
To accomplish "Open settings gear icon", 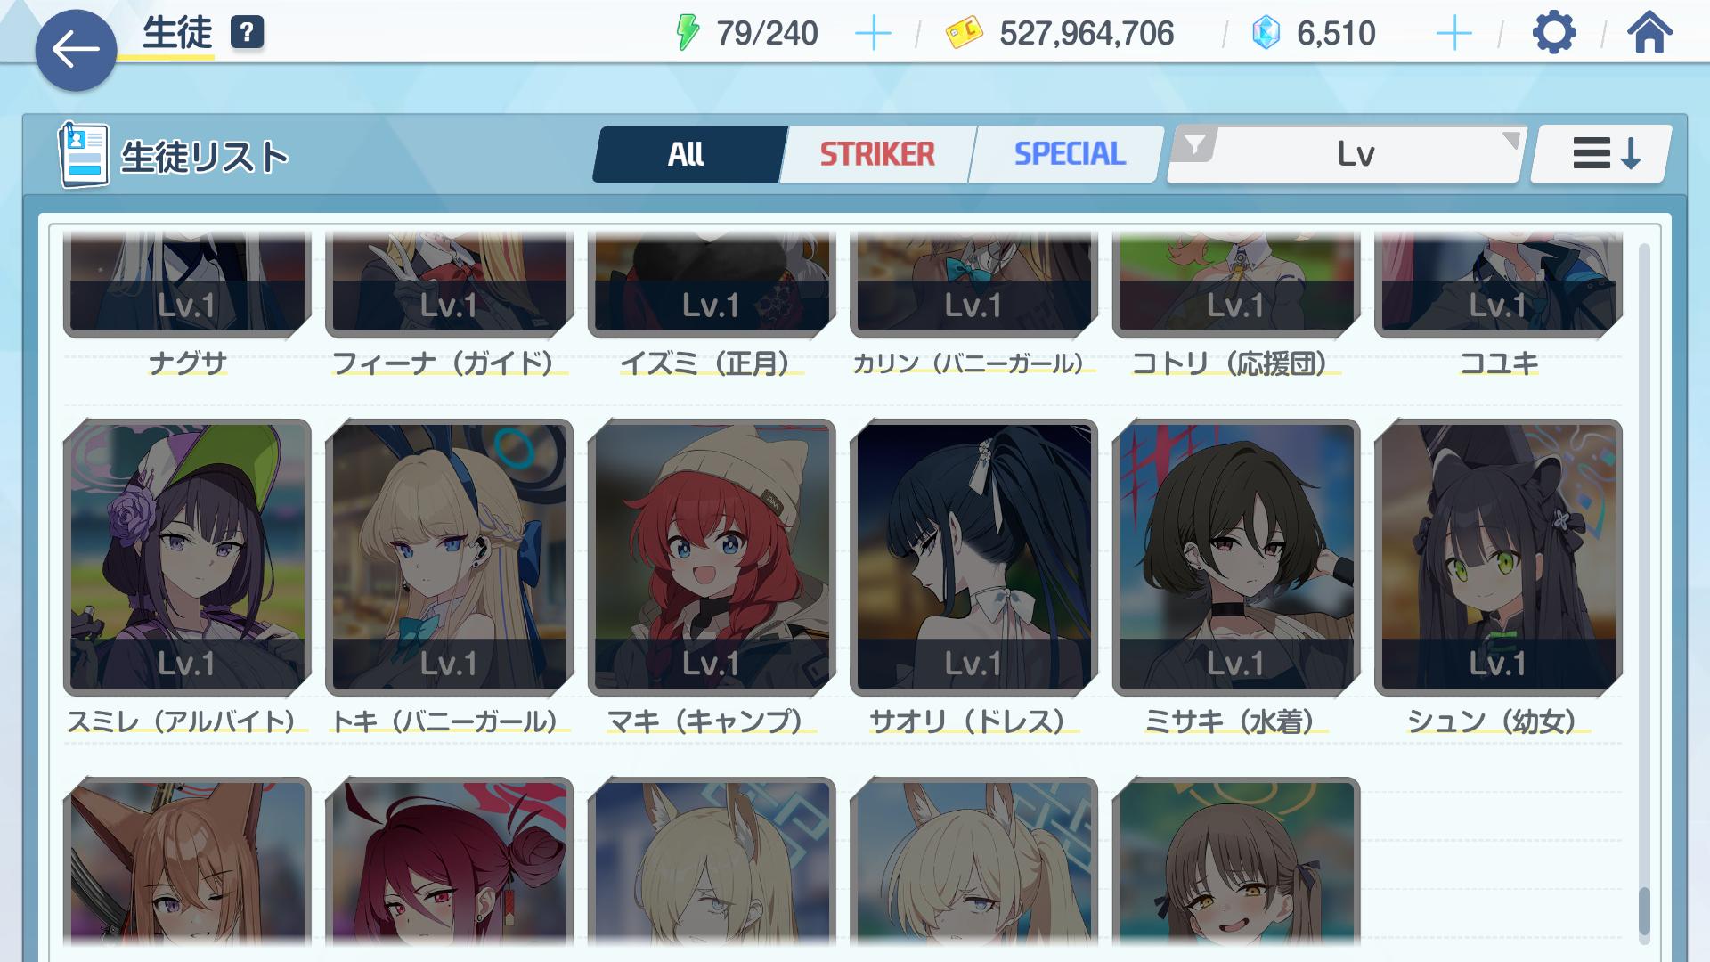I will 1554,34.
